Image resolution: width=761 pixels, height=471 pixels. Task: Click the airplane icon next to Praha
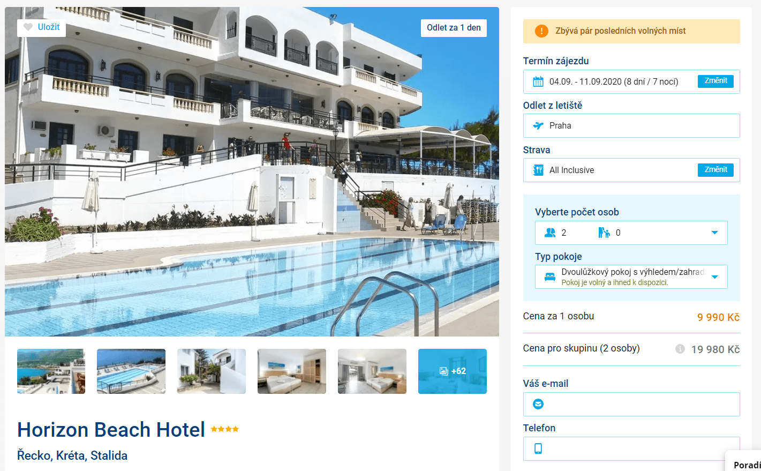[x=538, y=126]
